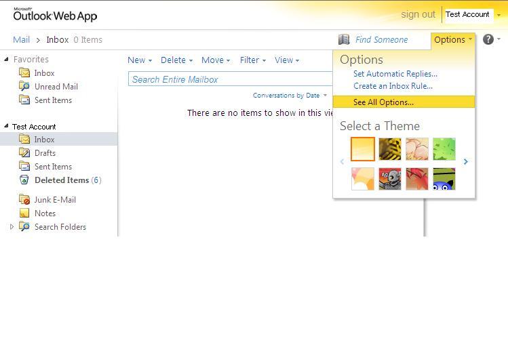508x347 pixels.
Task: Collapse the Test Account folder tree
Action: click(x=7, y=127)
